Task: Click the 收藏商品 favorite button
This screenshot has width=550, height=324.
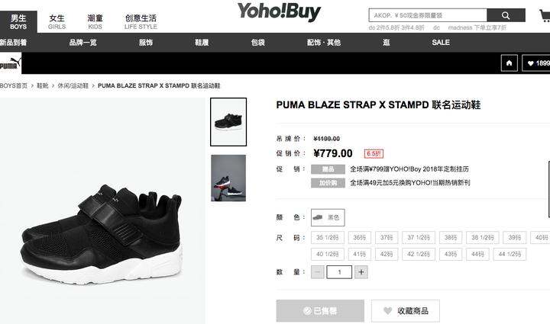Action: pyautogui.click(x=406, y=311)
